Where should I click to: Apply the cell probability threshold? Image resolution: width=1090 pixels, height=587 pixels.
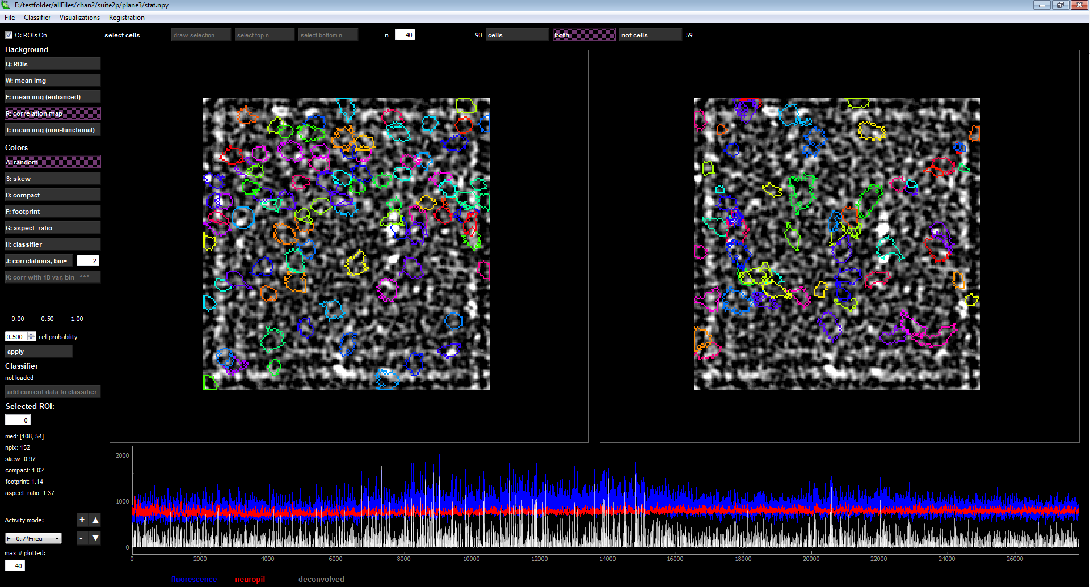click(38, 351)
